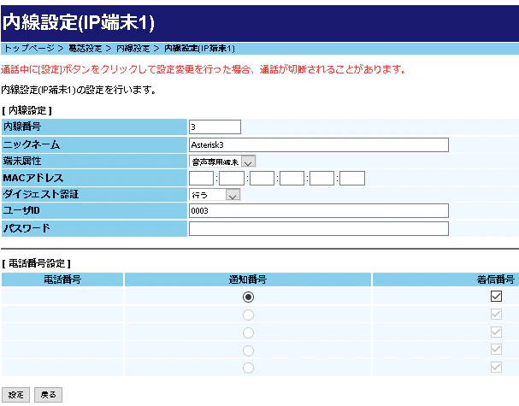This screenshot has height=406, width=519.
Task: Click the [ 電話番号設定 ] section heading
Action: (37, 264)
